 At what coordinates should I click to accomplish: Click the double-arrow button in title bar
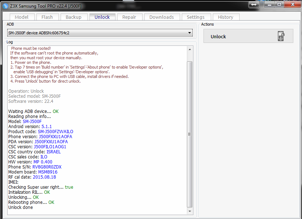click(x=254, y=4)
